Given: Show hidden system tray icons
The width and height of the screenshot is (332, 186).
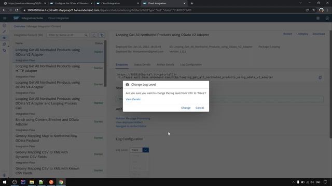Looking at the screenshot, I should click(293, 182).
